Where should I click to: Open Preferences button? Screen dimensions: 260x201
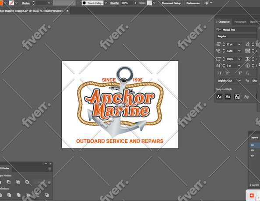[x=193, y=3]
